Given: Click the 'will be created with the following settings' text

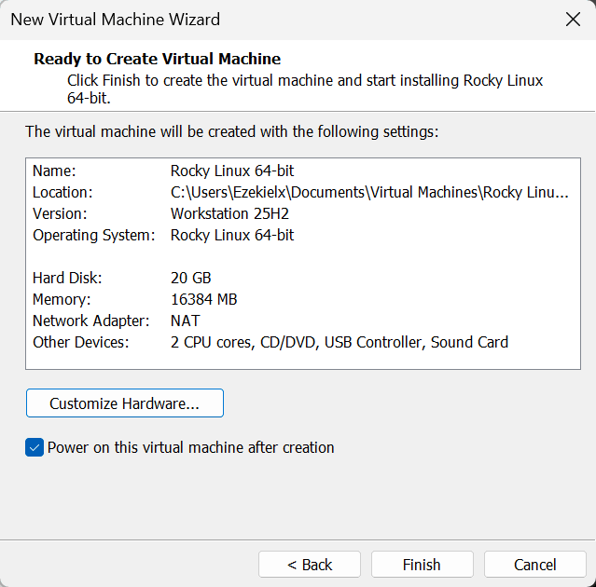Looking at the screenshot, I should 232,131.
